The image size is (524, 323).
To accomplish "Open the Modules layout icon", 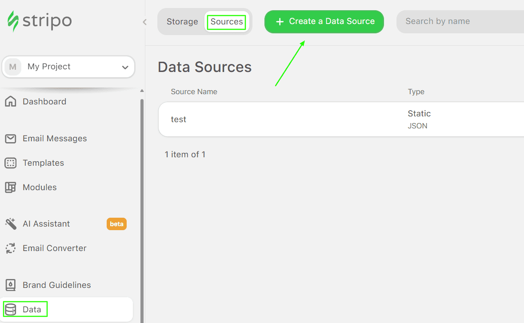I will coord(10,187).
